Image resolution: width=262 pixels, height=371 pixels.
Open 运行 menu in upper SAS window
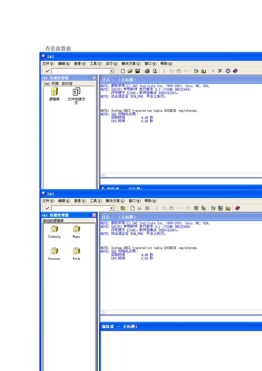click(112, 64)
